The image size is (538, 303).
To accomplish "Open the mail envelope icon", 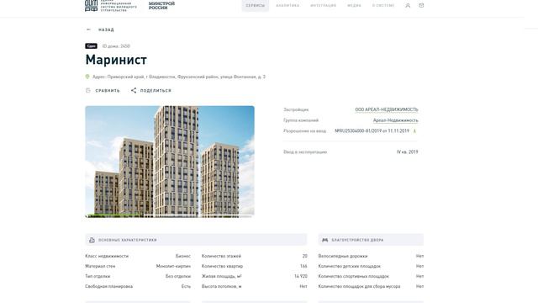I will pos(421,6).
